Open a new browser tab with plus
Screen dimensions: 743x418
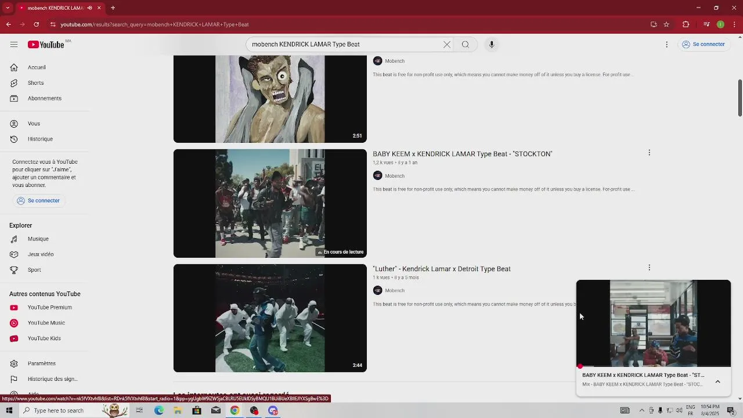click(x=113, y=8)
